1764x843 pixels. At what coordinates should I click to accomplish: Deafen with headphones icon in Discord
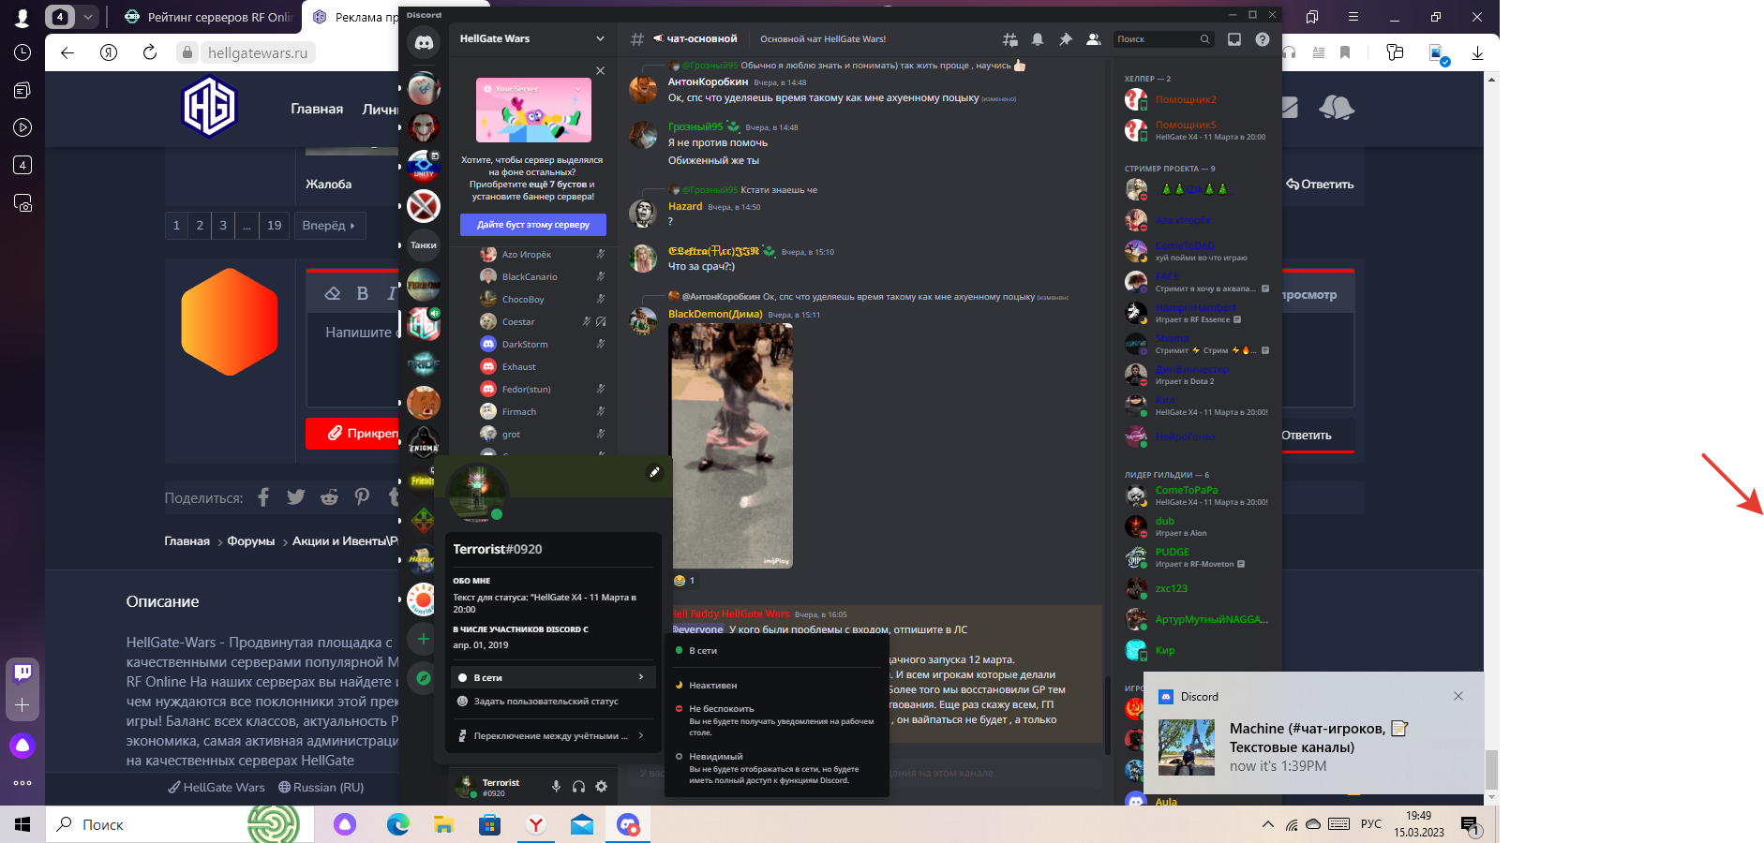click(x=578, y=787)
